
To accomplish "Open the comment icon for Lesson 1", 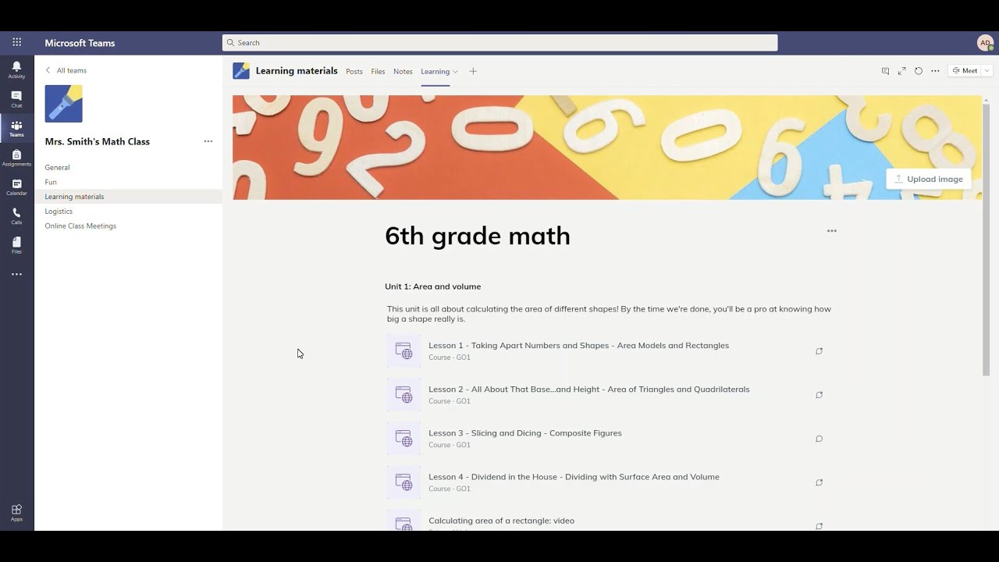I will pos(819,351).
